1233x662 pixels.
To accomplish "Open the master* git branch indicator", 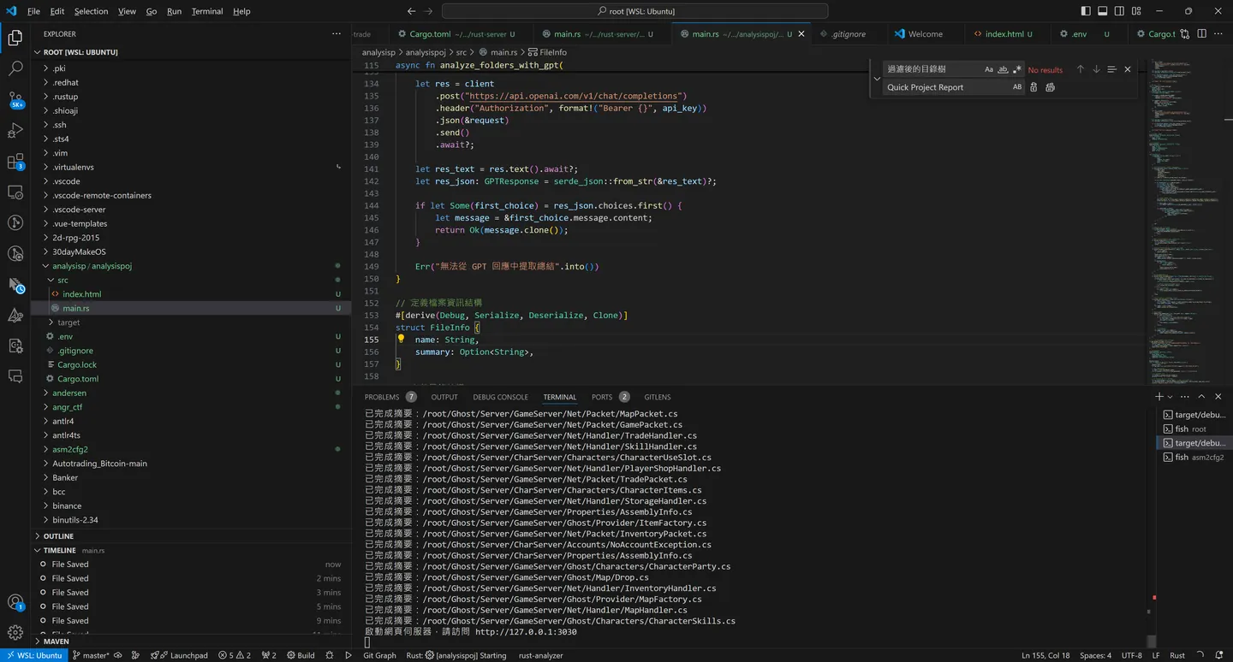I will pyautogui.click(x=90, y=655).
